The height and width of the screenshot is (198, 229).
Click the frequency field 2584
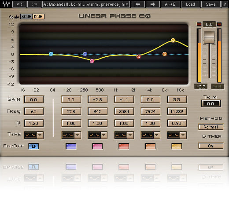coord(124,111)
